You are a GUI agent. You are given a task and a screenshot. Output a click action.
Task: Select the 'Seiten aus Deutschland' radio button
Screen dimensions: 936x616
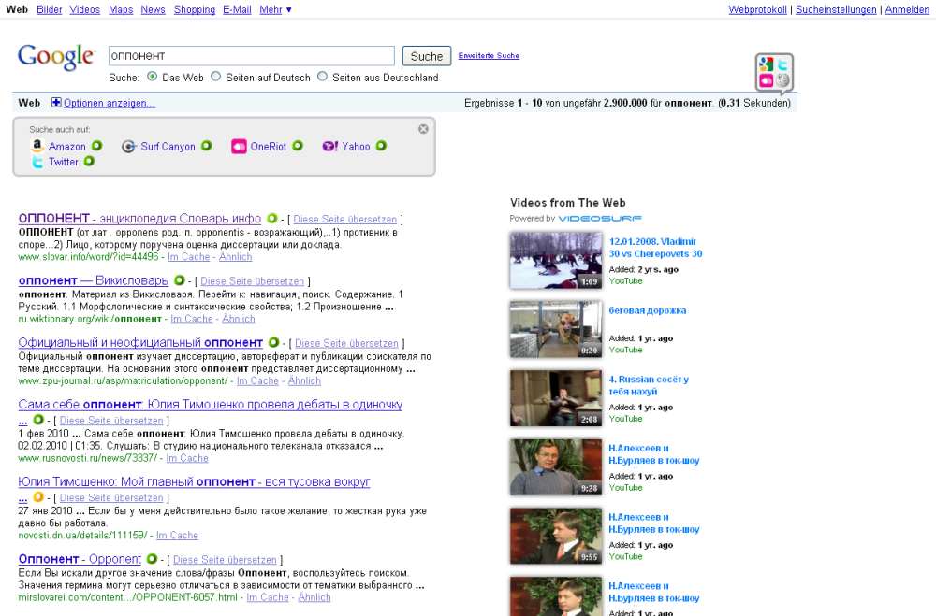pos(322,77)
